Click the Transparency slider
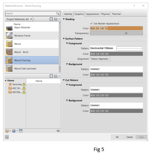This screenshot has width=152, height=156. [107, 33]
